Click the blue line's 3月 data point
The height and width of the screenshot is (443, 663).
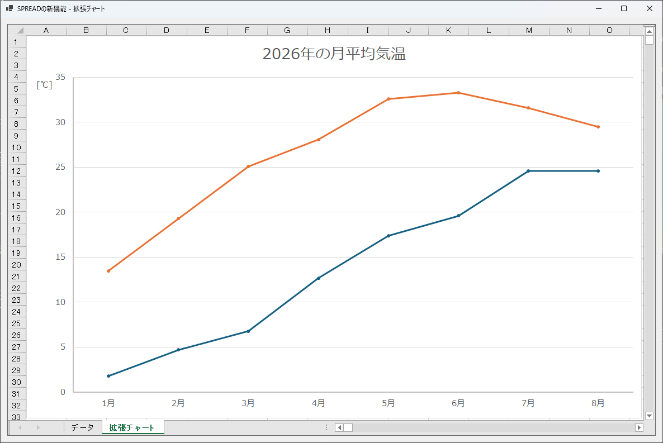(x=248, y=331)
